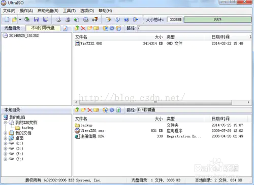Click the green Refresh icon in local toolbar
Image resolution: width=254 pixels, height=185 pixels.
pyautogui.click(x=118, y=110)
